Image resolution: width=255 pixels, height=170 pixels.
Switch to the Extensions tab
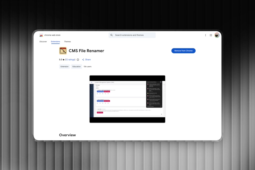coord(55,42)
